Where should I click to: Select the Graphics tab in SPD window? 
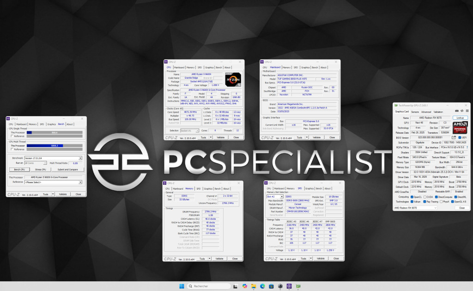pos(309,189)
